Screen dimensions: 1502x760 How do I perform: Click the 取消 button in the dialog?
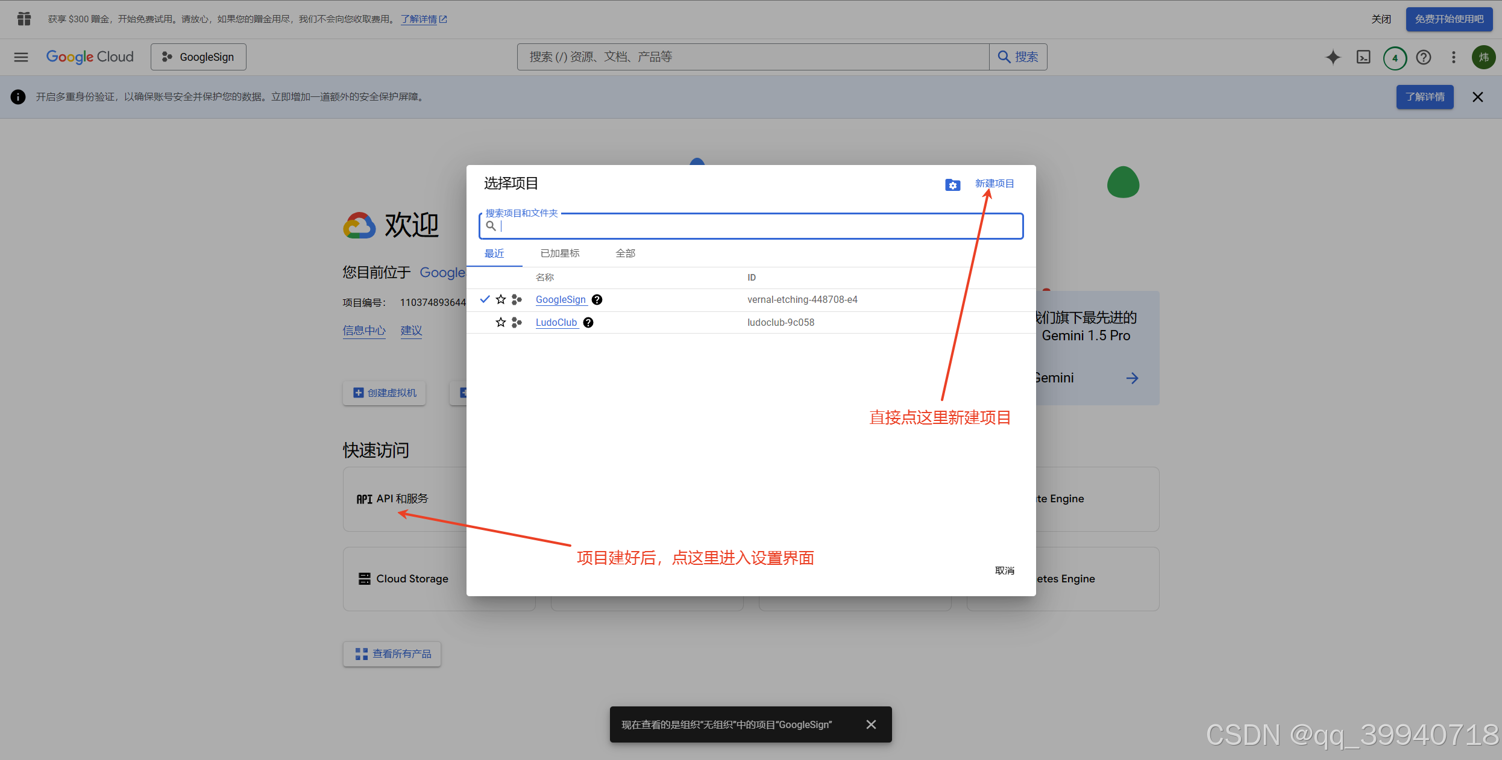pyautogui.click(x=1004, y=570)
